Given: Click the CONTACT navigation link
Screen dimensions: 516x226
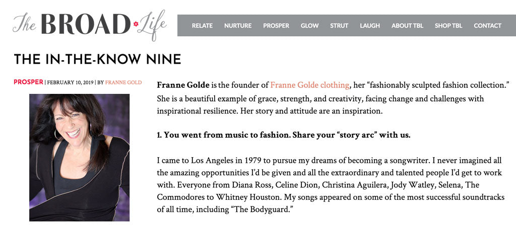Looking at the screenshot, I should [x=487, y=26].
